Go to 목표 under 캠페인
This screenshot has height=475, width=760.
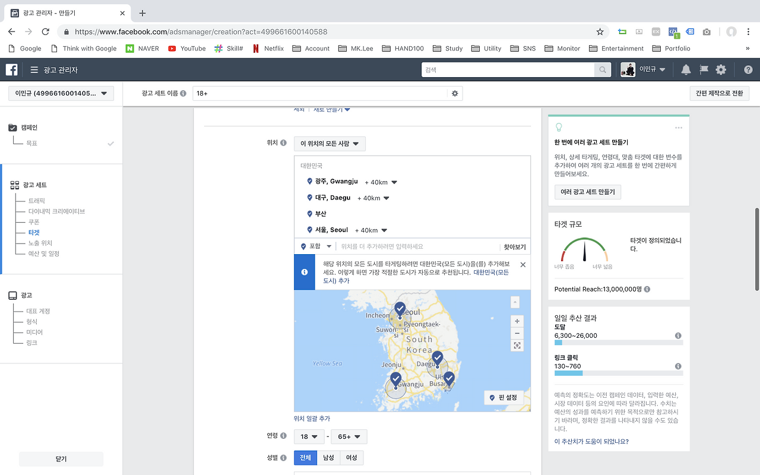(32, 144)
